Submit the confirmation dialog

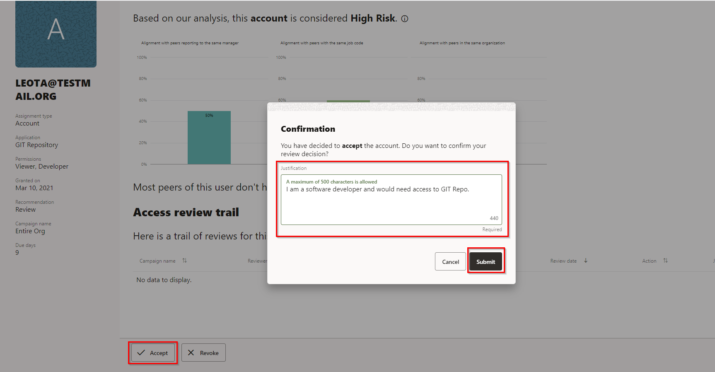[x=486, y=261]
